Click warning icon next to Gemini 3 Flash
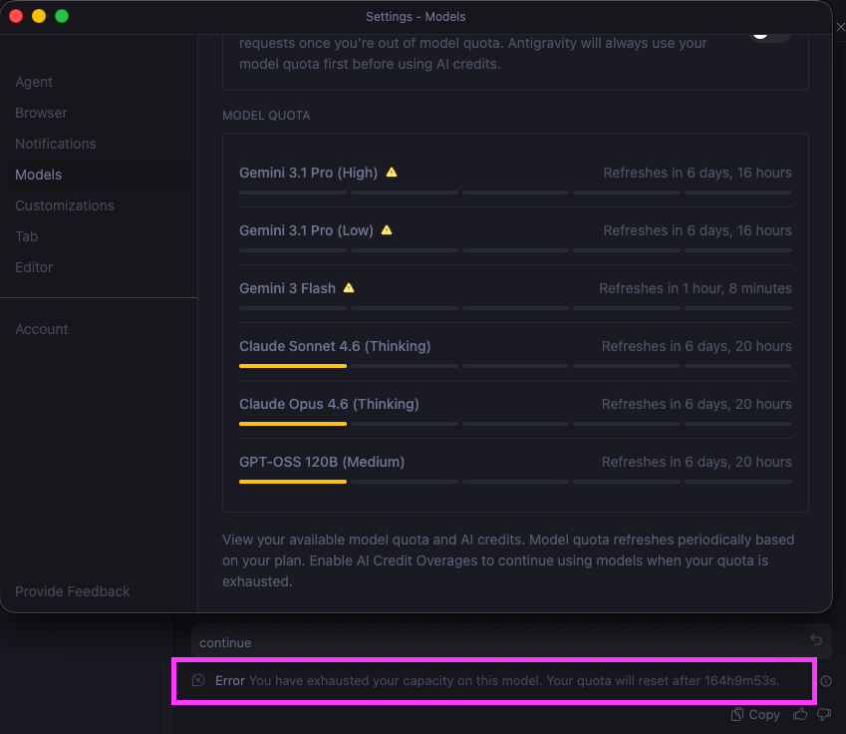This screenshot has height=734, width=846. 349,288
